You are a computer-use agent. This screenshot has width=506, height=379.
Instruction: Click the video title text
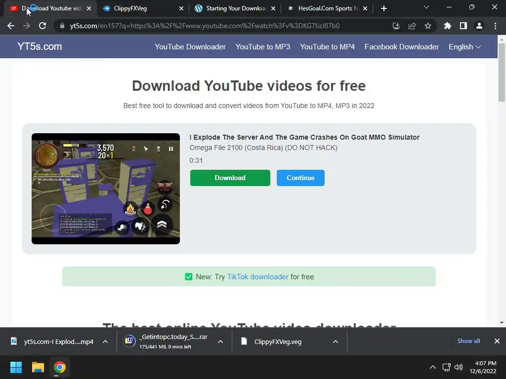[x=304, y=137]
